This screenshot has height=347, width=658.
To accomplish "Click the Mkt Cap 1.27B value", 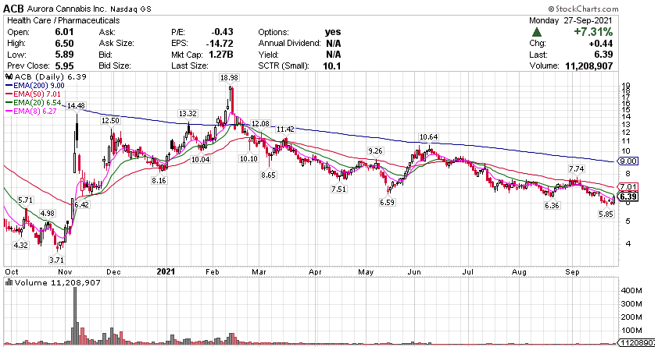I will 220,55.
